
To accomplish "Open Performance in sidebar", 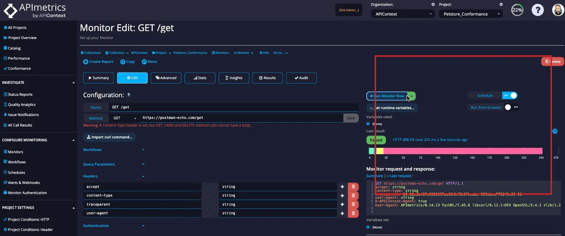I will [17, 58].
